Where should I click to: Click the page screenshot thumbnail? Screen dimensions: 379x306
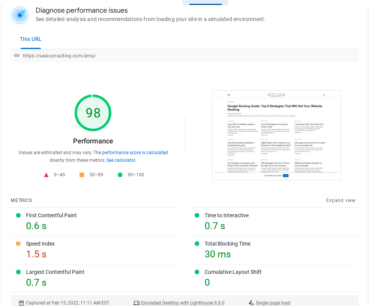coord(276,135)
